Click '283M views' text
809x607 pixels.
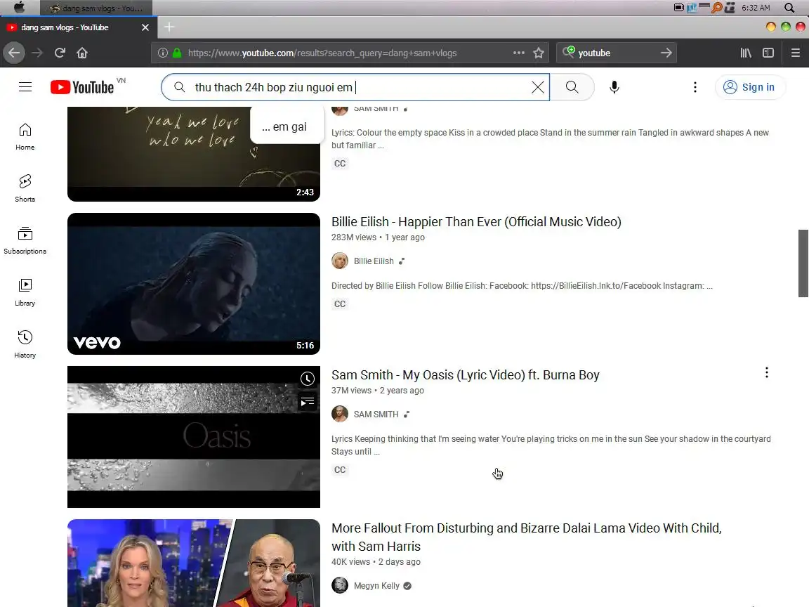[354, 237]
